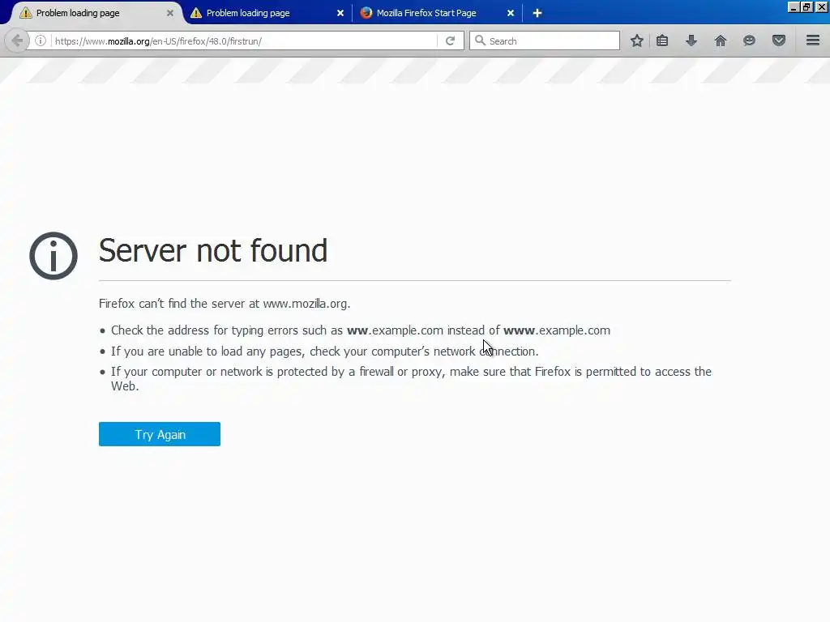
Task: Open the hamburger menu
Action: [813, 40]
